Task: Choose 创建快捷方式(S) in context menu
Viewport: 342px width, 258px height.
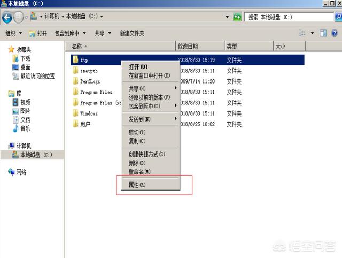Action: [151, 154]
